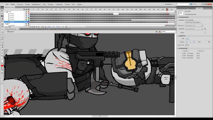The width and height of the screenshot is (213, 120).
Task: Open the Аниматор workspace dropdown
Action: pyautogui.click(x=169, y=4)
